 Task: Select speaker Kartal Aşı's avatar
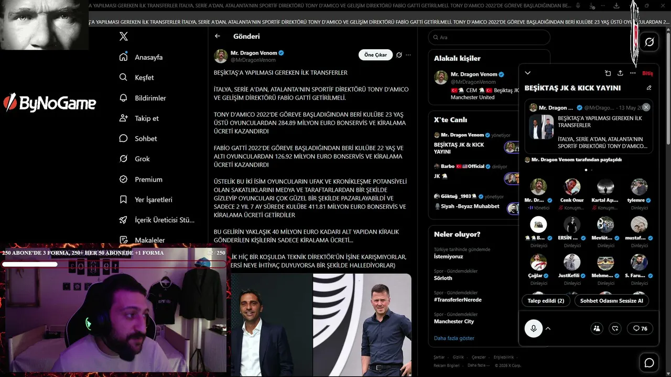click(x=605, y=187)
